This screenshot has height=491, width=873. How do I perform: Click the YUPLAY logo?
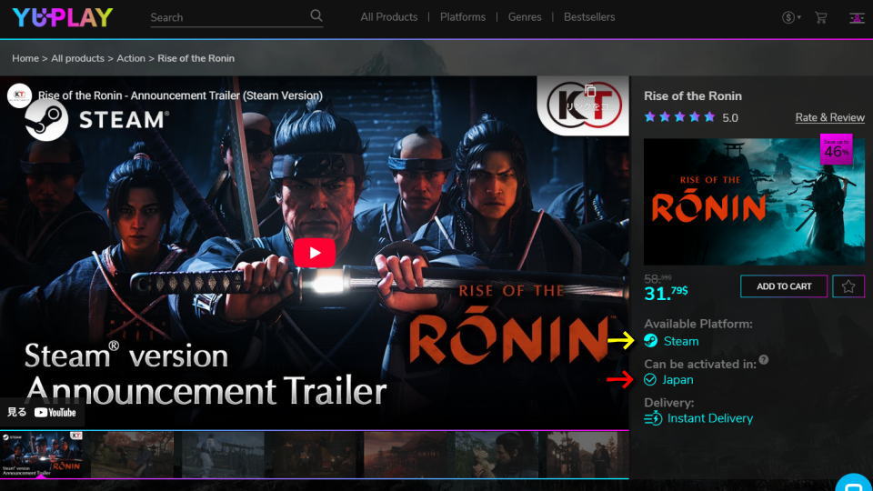coord(63,17)
